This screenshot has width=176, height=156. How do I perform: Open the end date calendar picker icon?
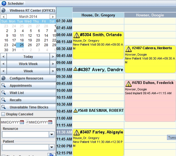[x=50, y=122]
